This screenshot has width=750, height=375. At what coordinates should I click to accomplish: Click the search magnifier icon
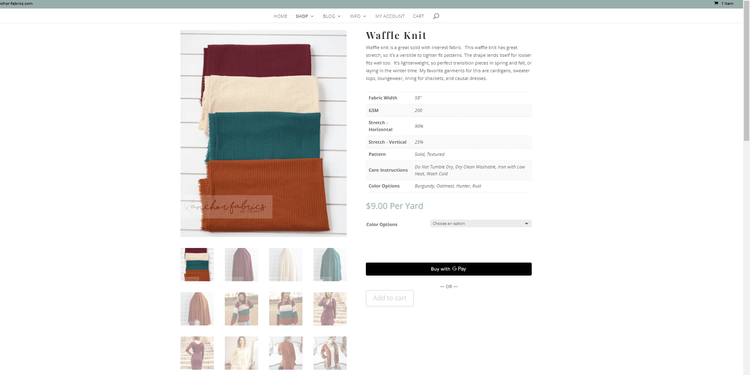click(x=436, y=16)
